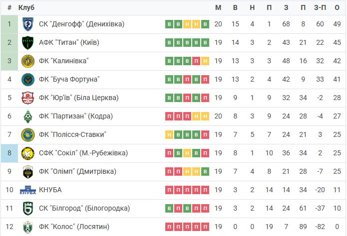Sort table by the О points column header
Viewport: 347px width, 236px height.
(337, 8)
